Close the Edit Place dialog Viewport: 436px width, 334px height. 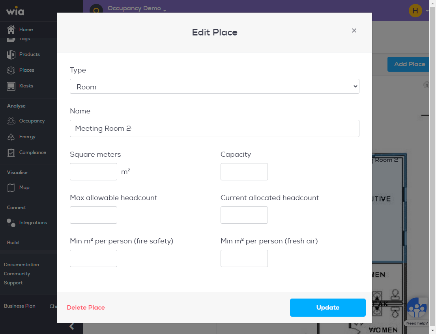tap(354, 31)
